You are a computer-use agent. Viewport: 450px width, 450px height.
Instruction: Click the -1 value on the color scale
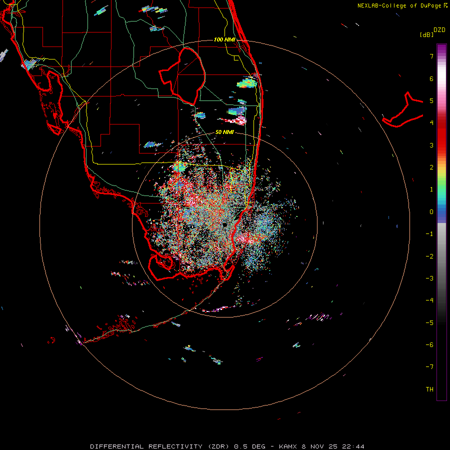point(429,234)
